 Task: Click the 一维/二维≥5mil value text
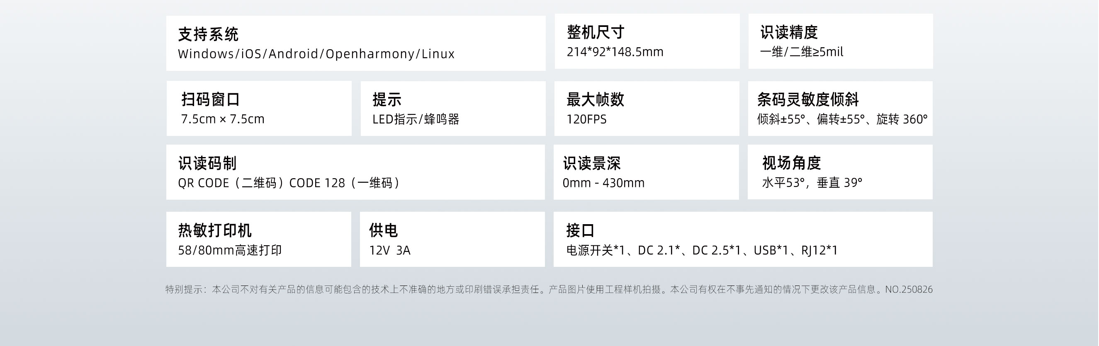tap(802, 52)
